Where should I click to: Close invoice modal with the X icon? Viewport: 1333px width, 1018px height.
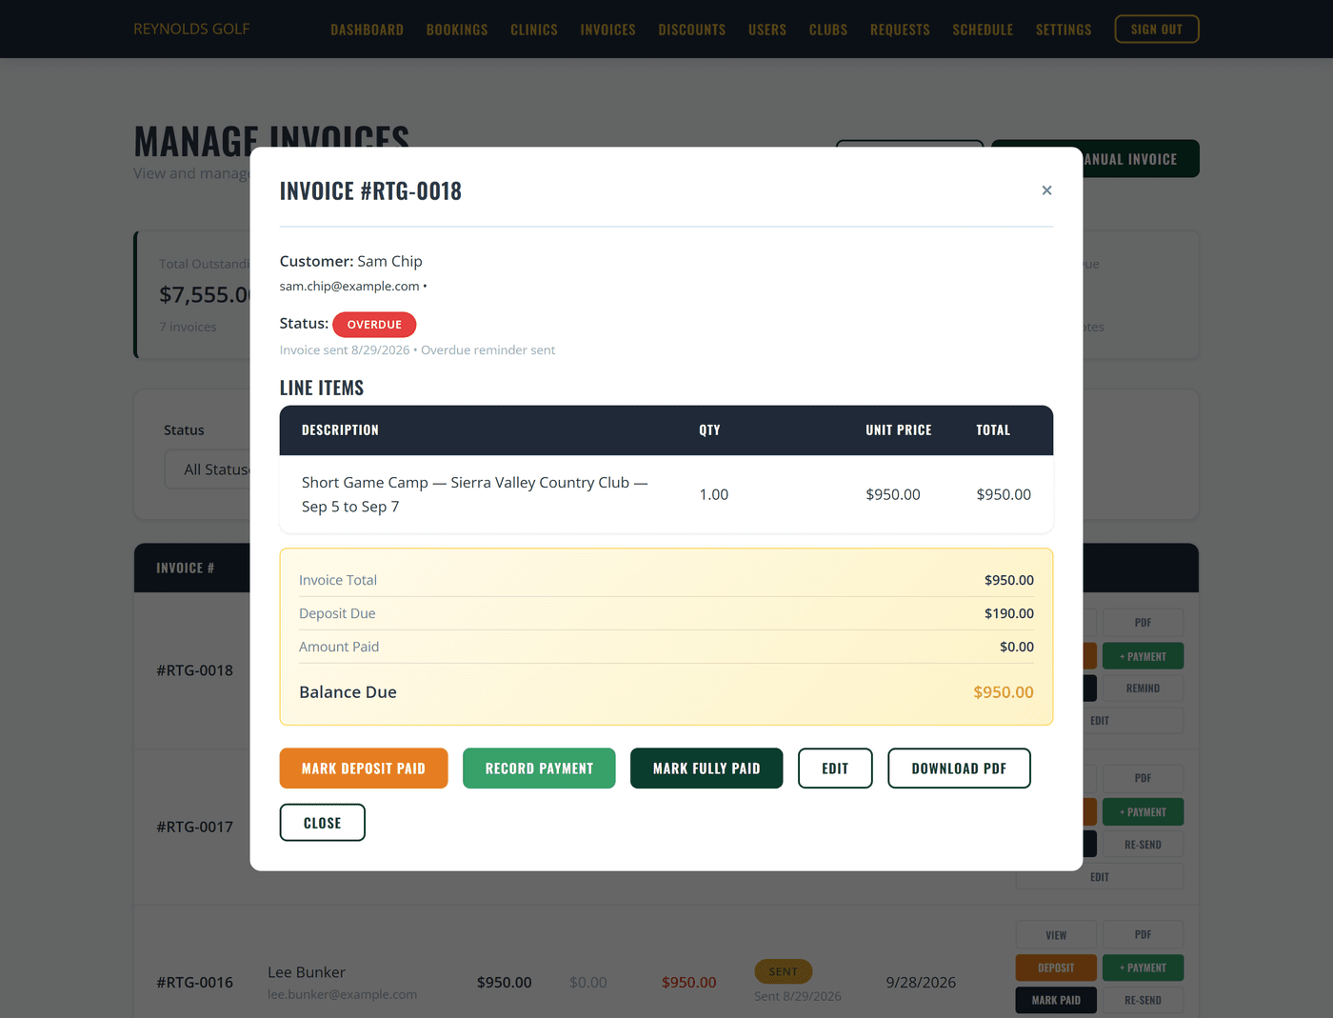coord(1046,190)
